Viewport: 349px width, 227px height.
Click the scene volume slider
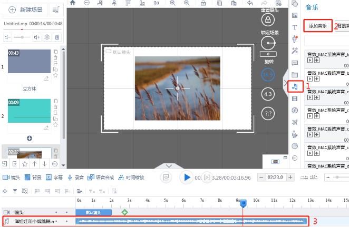[21, 37]
